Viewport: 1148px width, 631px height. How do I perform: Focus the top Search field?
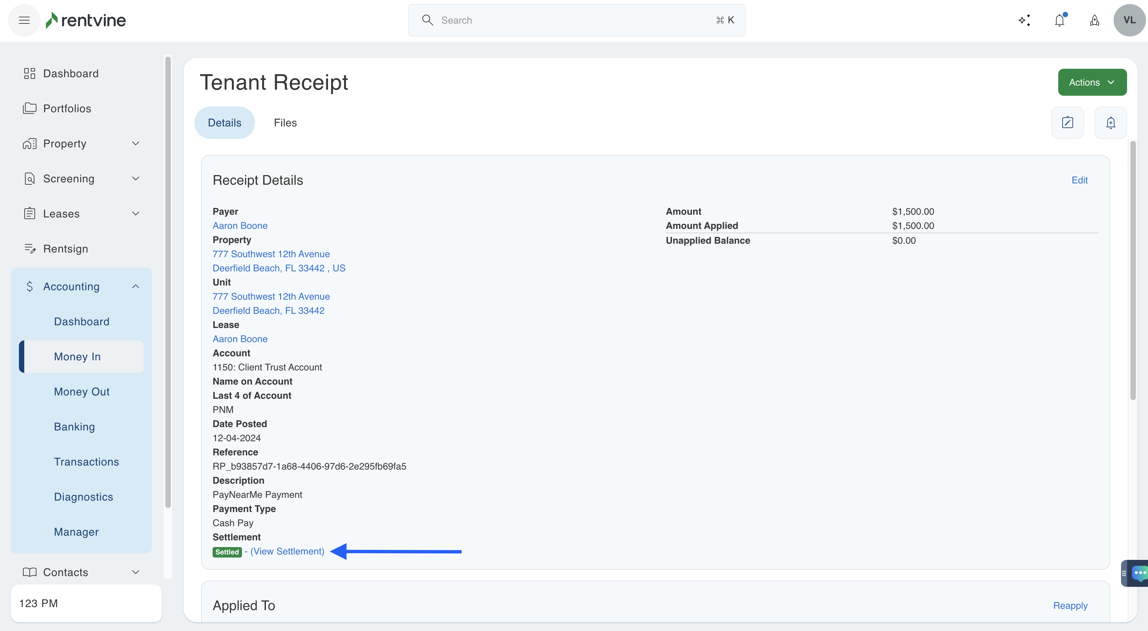pos(576,20)
